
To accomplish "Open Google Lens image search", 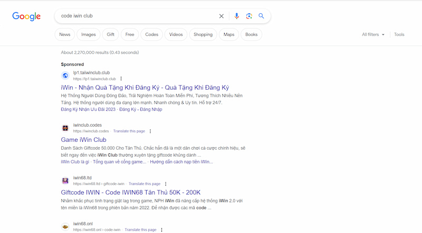I will point(248,16).
